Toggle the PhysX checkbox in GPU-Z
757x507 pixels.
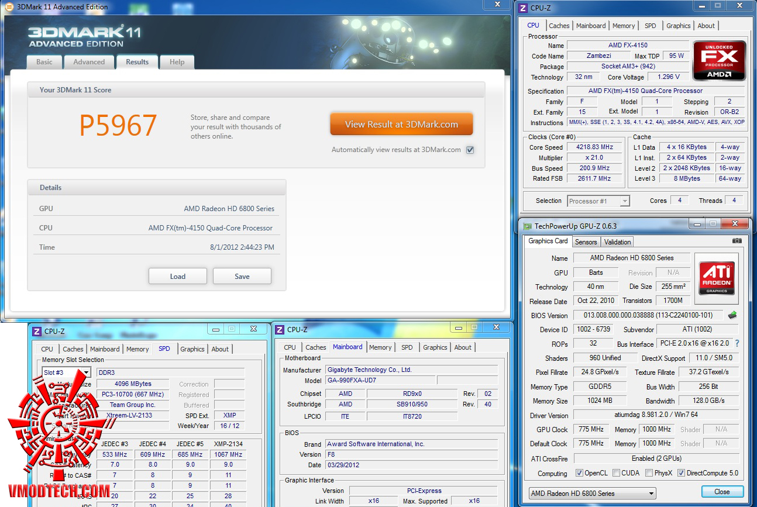tap(649, 473)
